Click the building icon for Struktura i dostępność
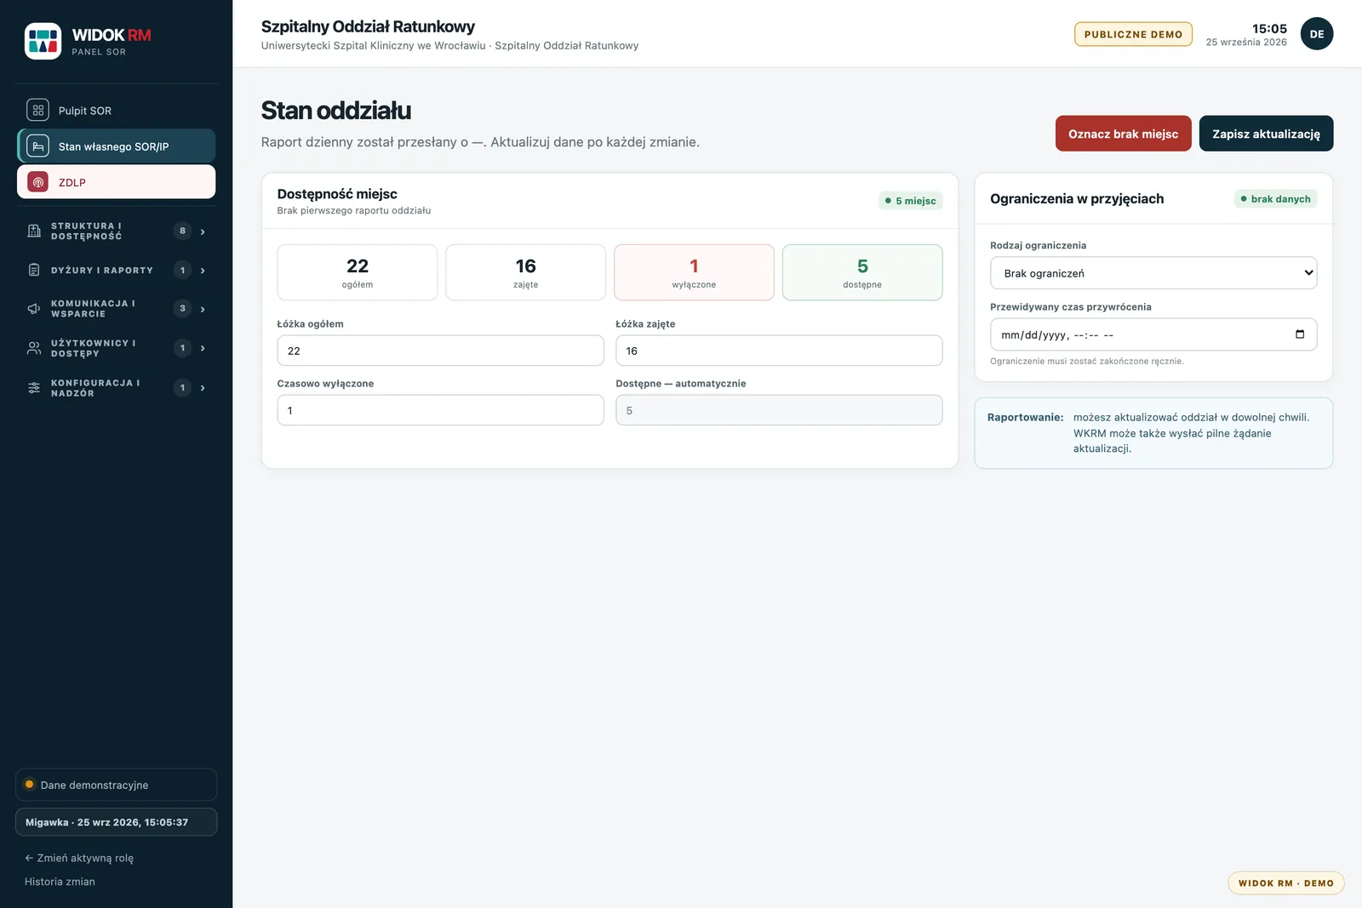 (34, 231)
